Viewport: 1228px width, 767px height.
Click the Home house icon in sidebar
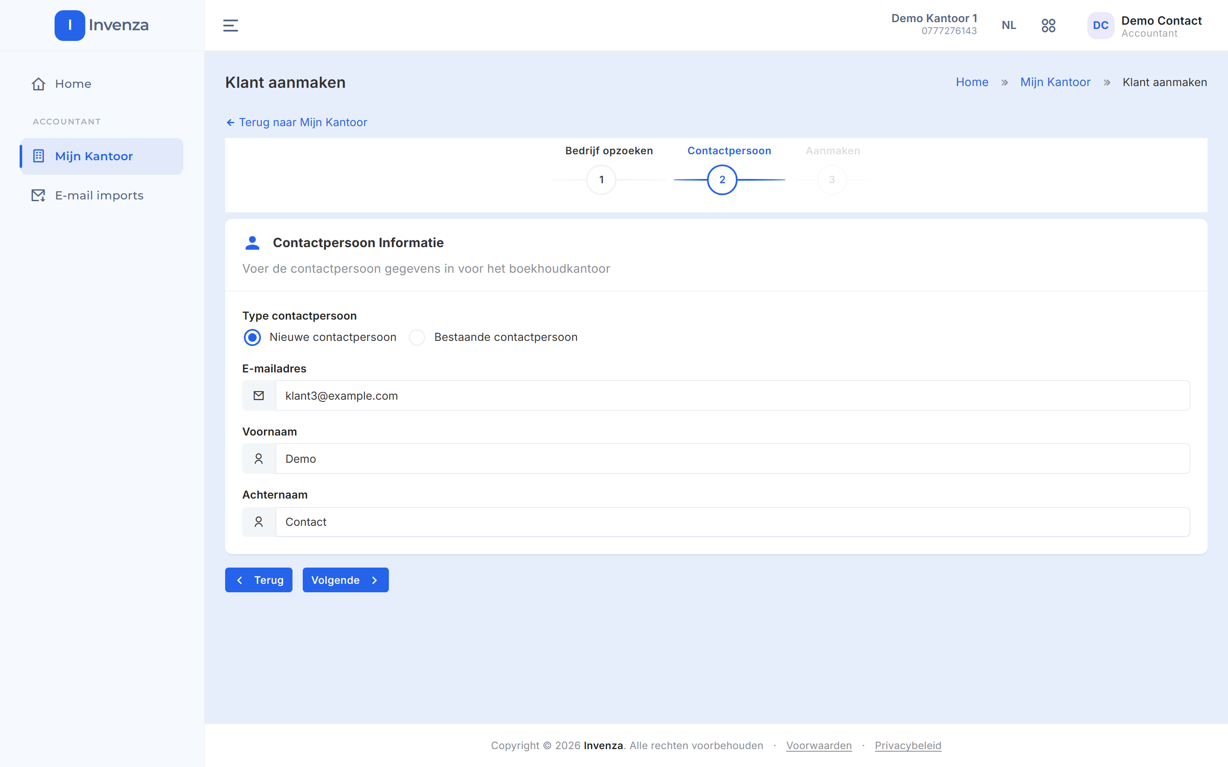(x=38, y=84)
